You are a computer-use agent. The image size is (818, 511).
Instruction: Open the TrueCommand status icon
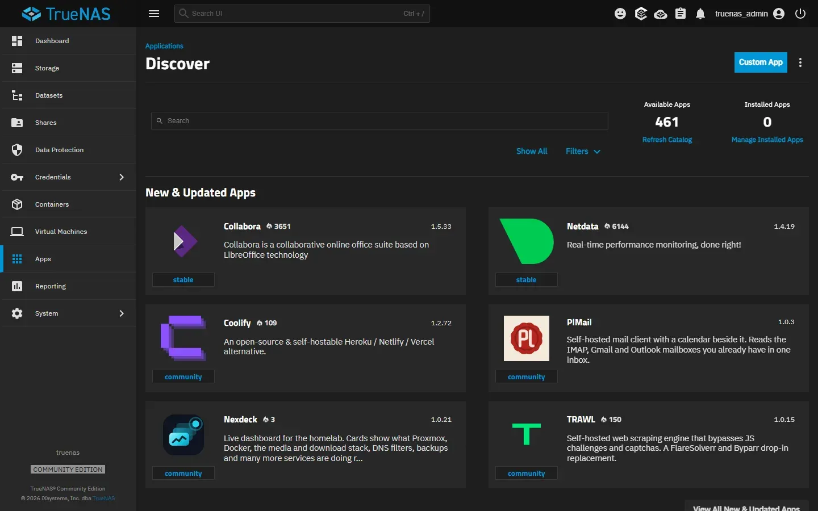coord(641,14)
